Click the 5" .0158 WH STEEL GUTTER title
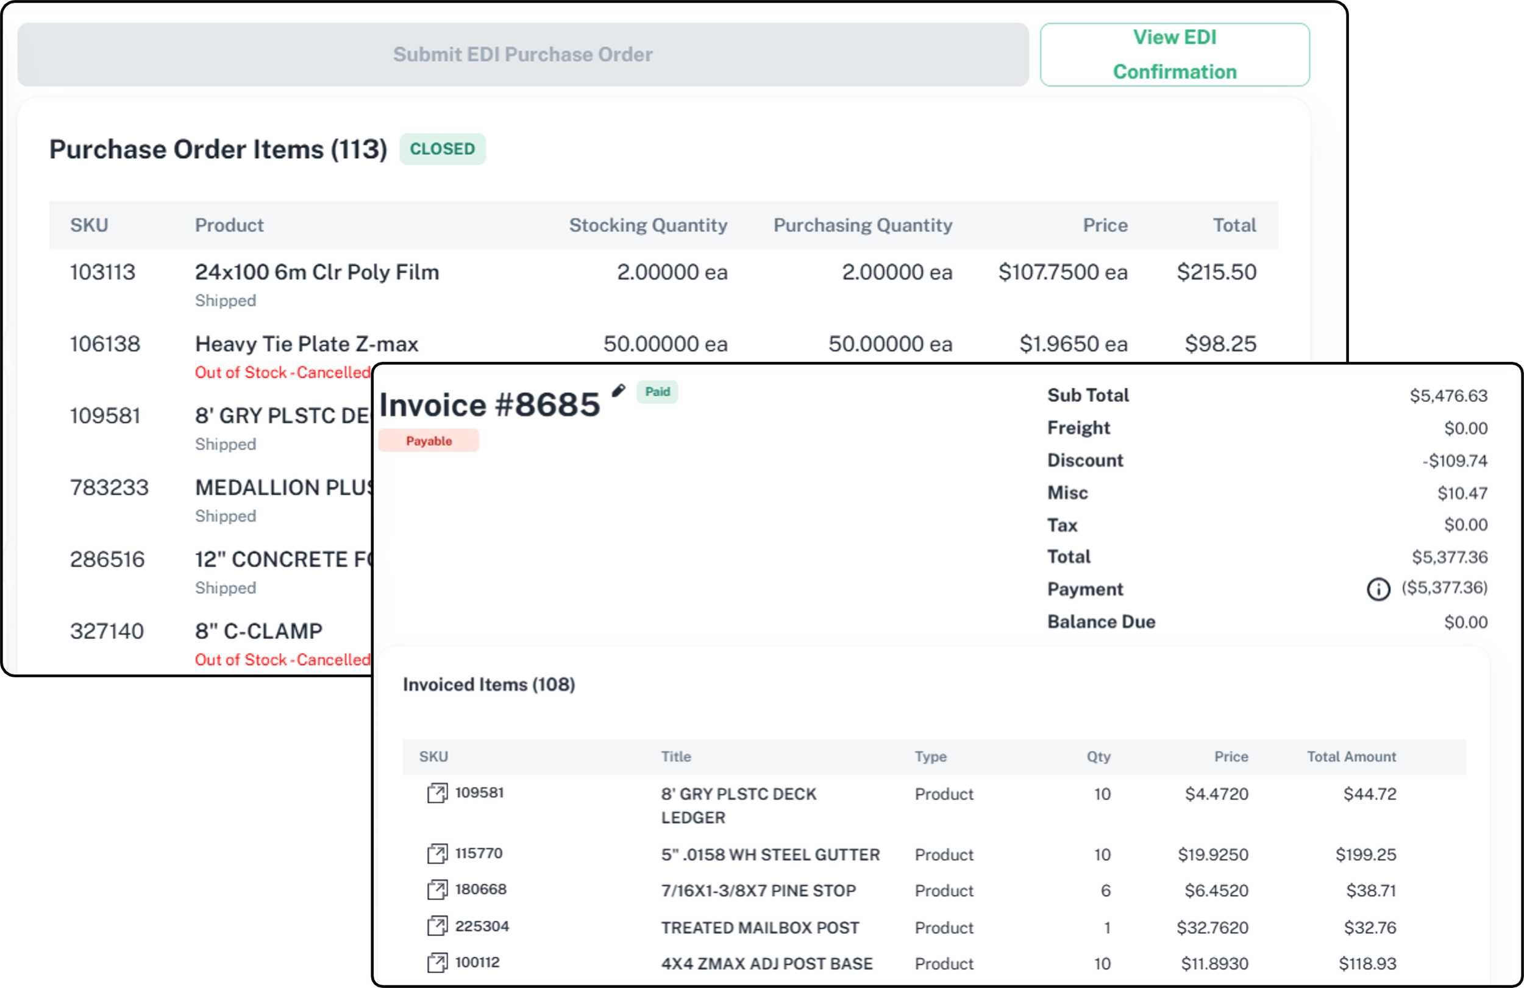Image resolution: width=1524 pixels, height=988 pixels. (770, 855)
